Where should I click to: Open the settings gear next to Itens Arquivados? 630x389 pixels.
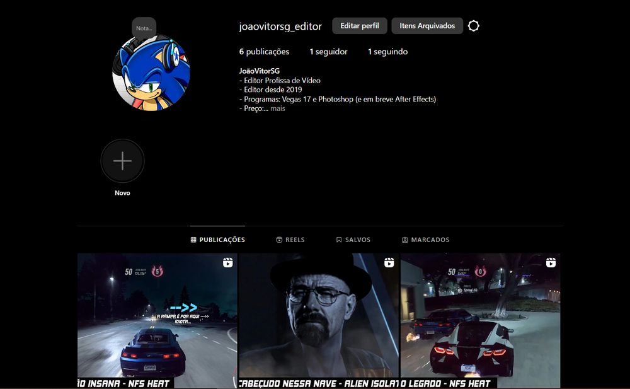click(x=473, y=26)
